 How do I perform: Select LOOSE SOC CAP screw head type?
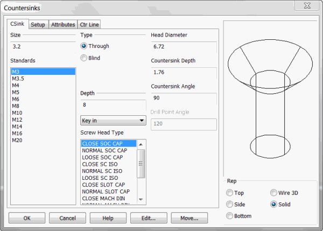109,157
